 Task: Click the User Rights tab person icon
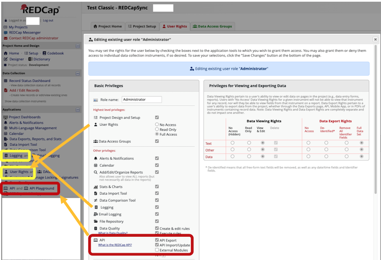(164, 26)
